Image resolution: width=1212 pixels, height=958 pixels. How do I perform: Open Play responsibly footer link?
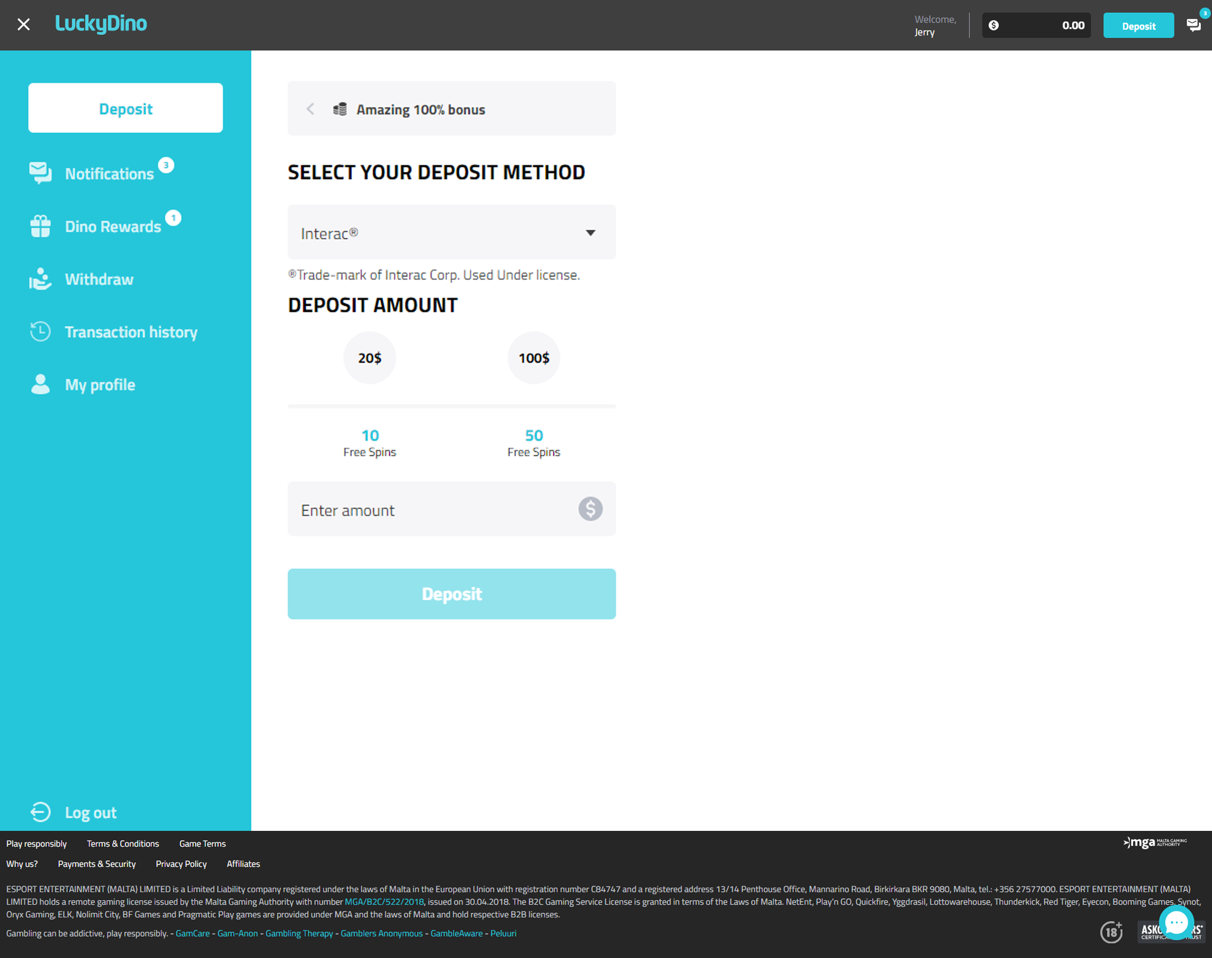pyautogui.click(x=37, y=844)
